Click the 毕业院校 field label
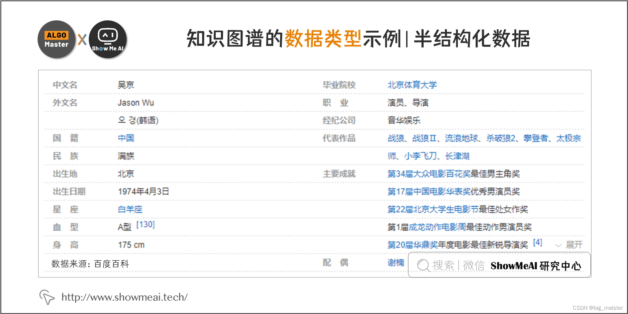 click(x=339, y=85)
